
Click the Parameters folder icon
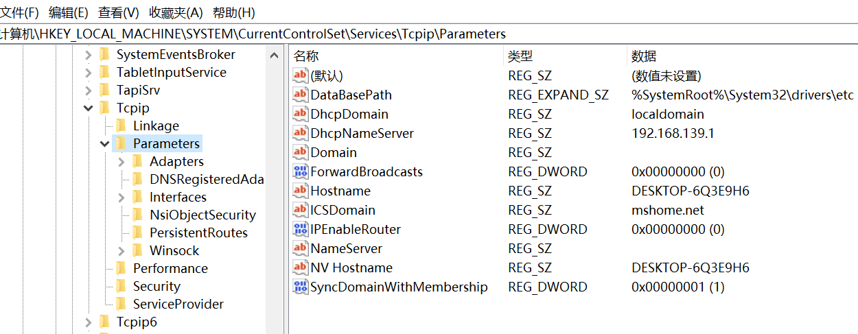tap(121, 143)
